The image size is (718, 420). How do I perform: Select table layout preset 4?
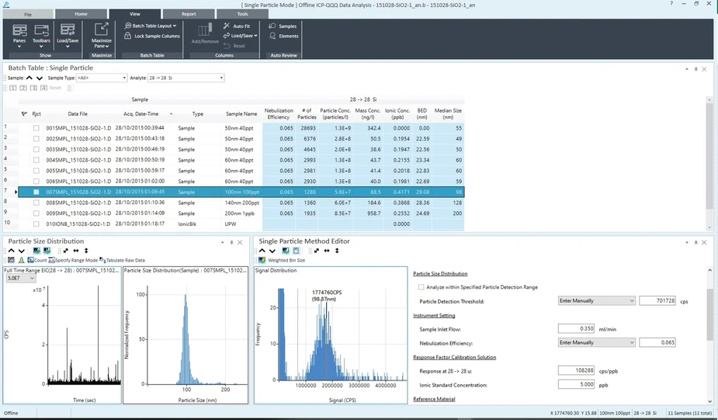tap(43, 88)
